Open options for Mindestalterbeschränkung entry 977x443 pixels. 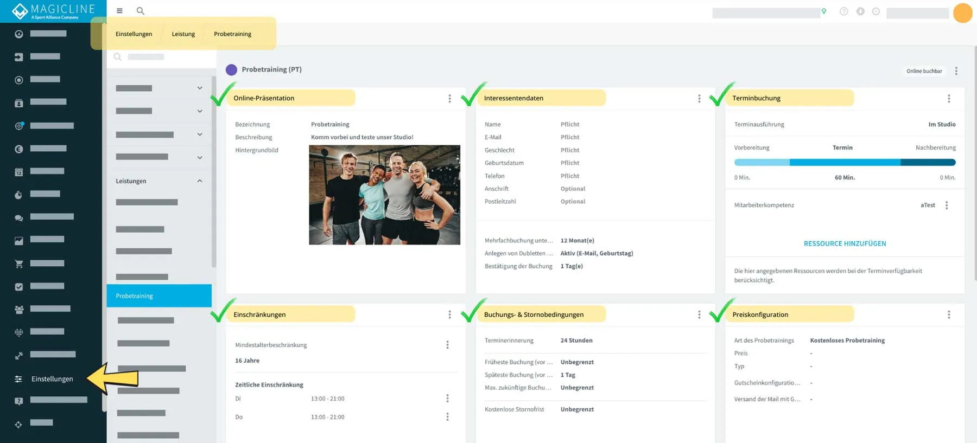coord(447,345)
